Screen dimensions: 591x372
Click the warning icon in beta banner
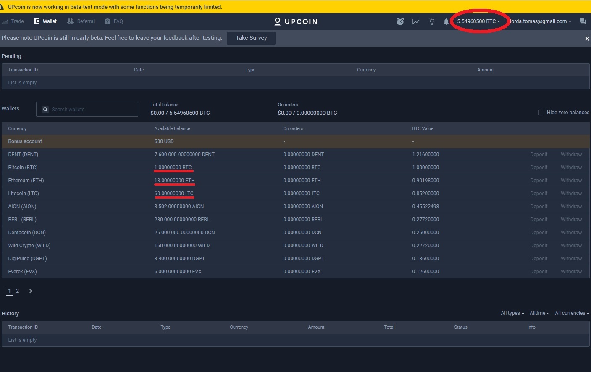(x=2, y=7)
